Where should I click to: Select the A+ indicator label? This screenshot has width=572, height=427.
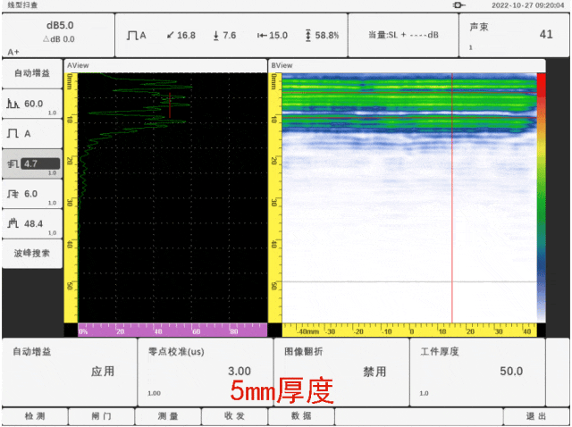point(13,52)
